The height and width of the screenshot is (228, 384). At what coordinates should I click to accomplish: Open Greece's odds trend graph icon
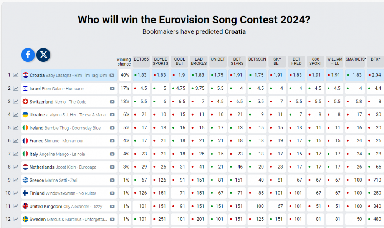(x=16, y=180)
